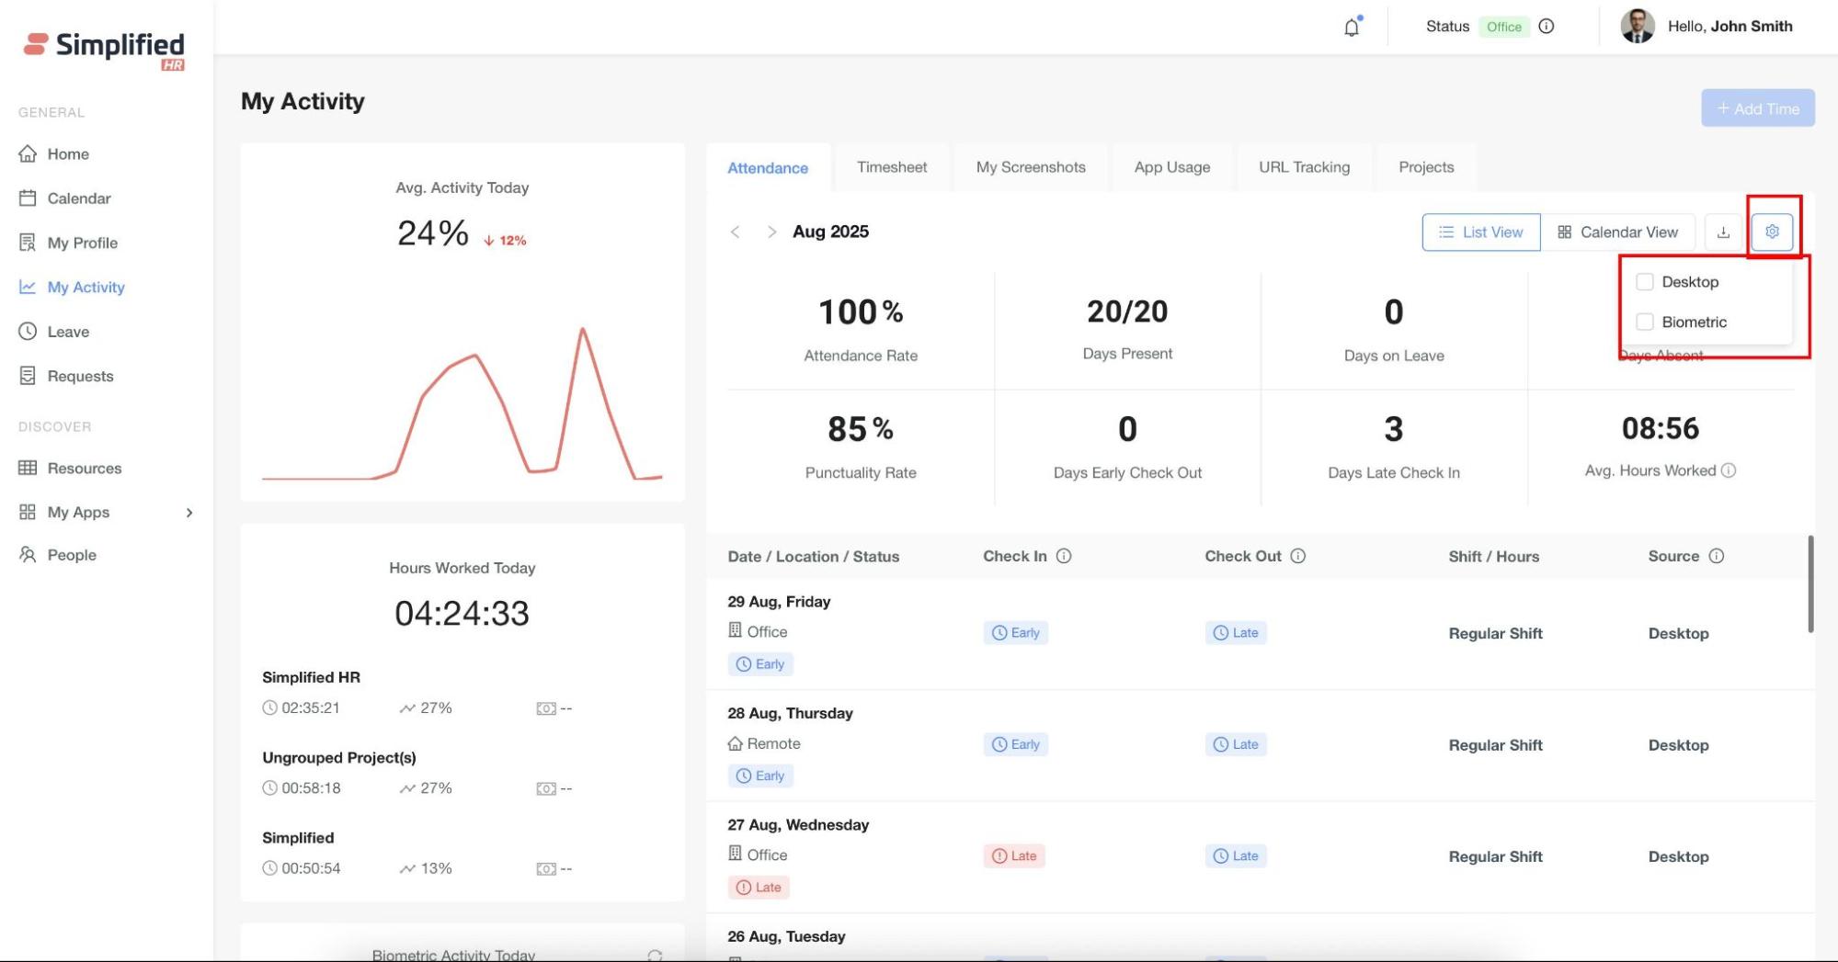This screenshot has width=1838, height=962.
Task: Open the gear settings filter icon
Action: click(x=1772, y=232)
